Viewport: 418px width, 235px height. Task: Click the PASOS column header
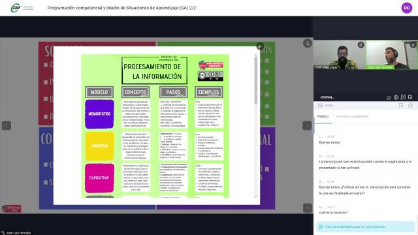point(173,92)
